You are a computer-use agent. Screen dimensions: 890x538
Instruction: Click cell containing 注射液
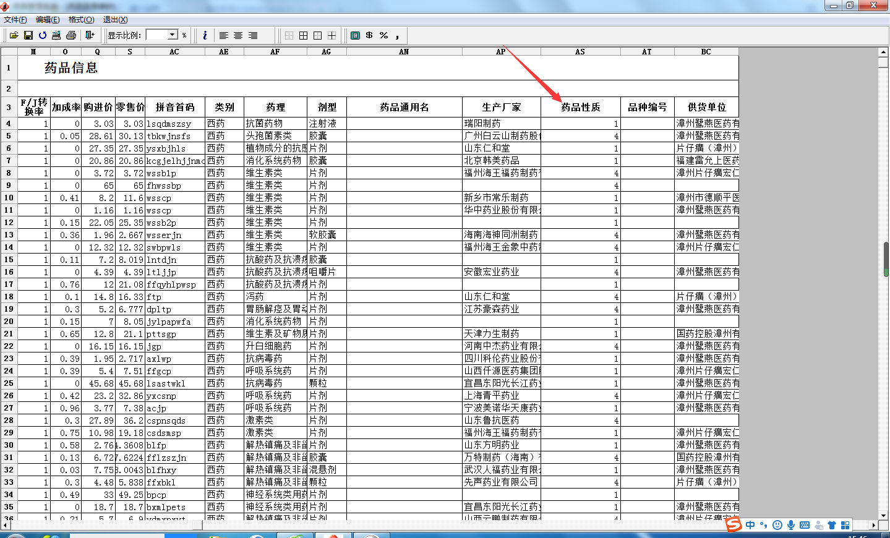pos(327,124)
